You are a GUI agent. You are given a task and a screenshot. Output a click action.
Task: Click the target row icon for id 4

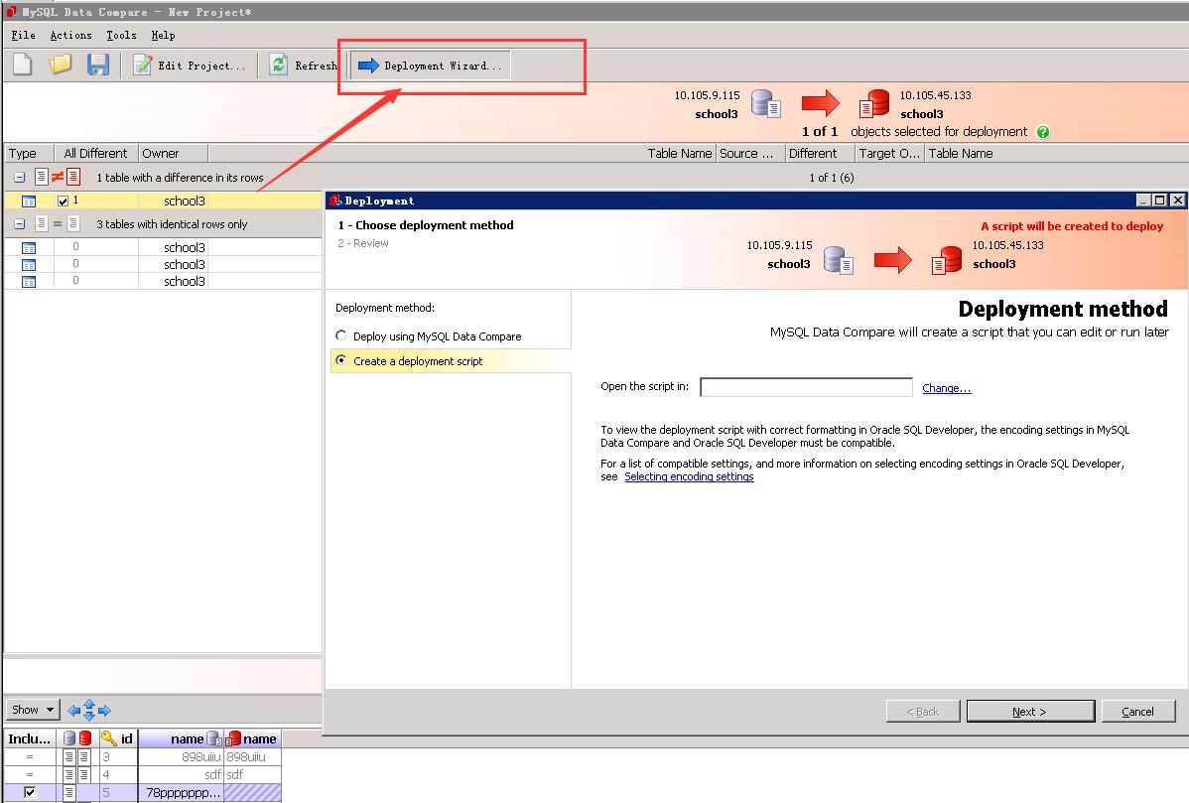pyautogui.click(x=84, y=775)
